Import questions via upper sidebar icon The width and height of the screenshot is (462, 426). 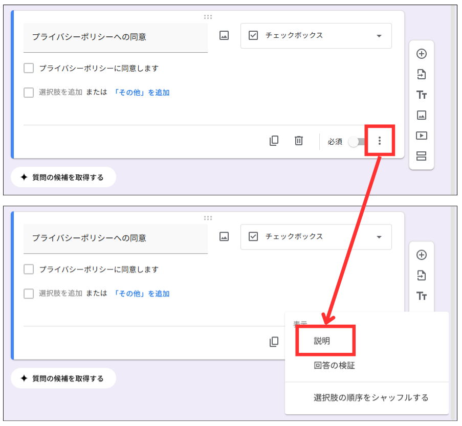[422, 74]
